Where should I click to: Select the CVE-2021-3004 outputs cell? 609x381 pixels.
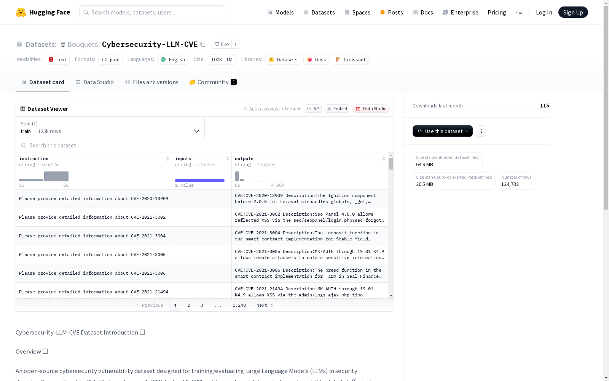click(x=310, y=236)
